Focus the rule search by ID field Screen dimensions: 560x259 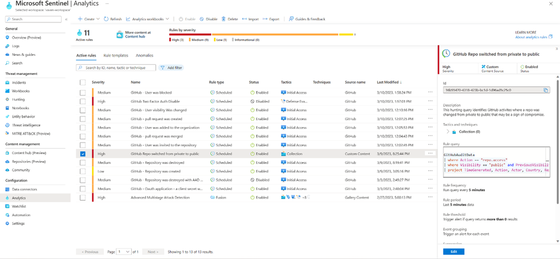(x=116, y=67)
